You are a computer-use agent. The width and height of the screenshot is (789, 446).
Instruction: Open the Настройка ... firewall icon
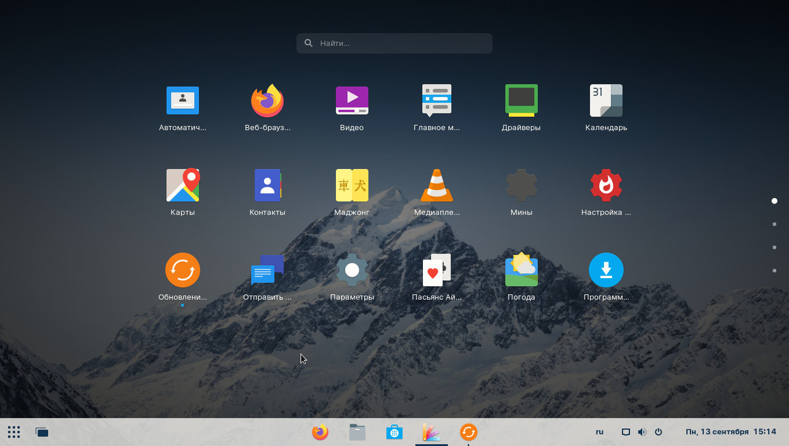[x=606, y=185]
